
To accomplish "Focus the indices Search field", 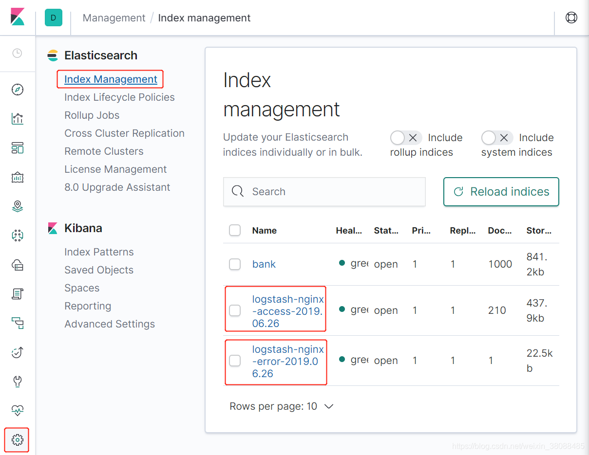I will pyautogui.click(x=324, y=191).
